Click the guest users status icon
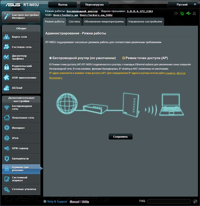The image size is (200, 206). point(176,13)
